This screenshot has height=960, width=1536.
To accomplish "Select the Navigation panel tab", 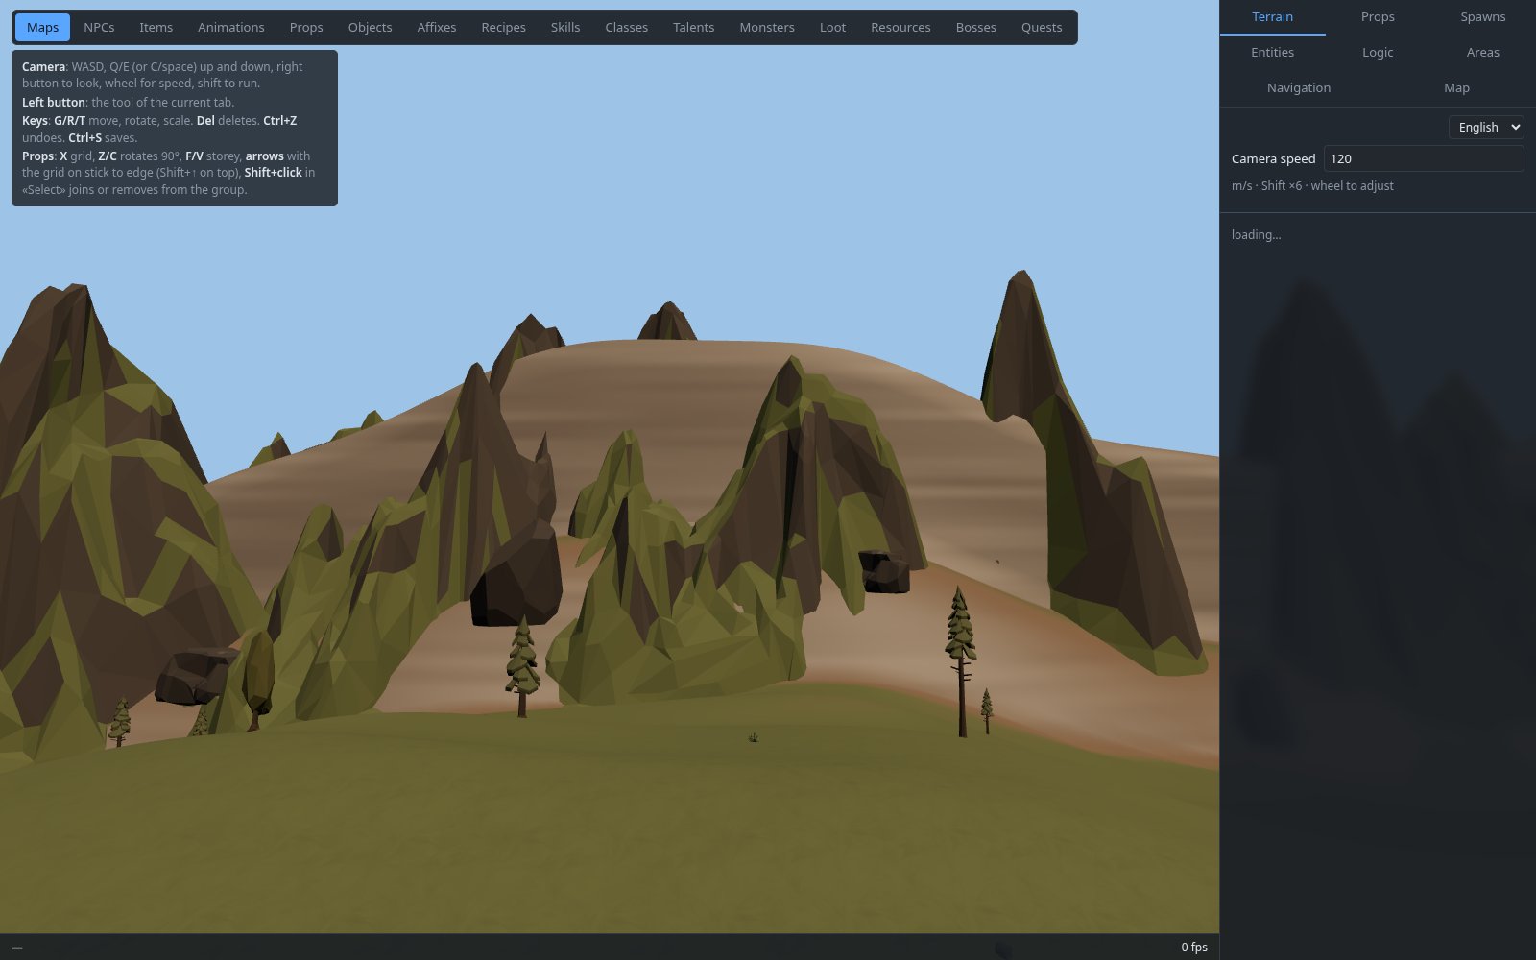I will 1298,88.
